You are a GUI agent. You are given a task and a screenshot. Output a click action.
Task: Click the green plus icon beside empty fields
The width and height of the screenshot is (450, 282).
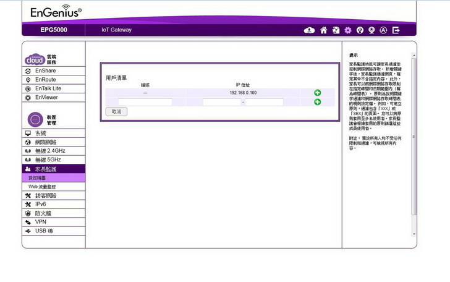tap(318, 102)
